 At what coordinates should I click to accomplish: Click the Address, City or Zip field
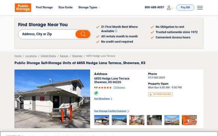click(47, 34)
